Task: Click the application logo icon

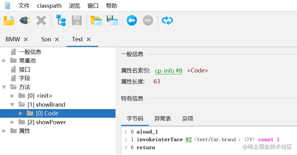Action: click(7, 6)
